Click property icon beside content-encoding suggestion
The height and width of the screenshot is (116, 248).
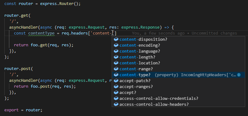pos(116,45)
